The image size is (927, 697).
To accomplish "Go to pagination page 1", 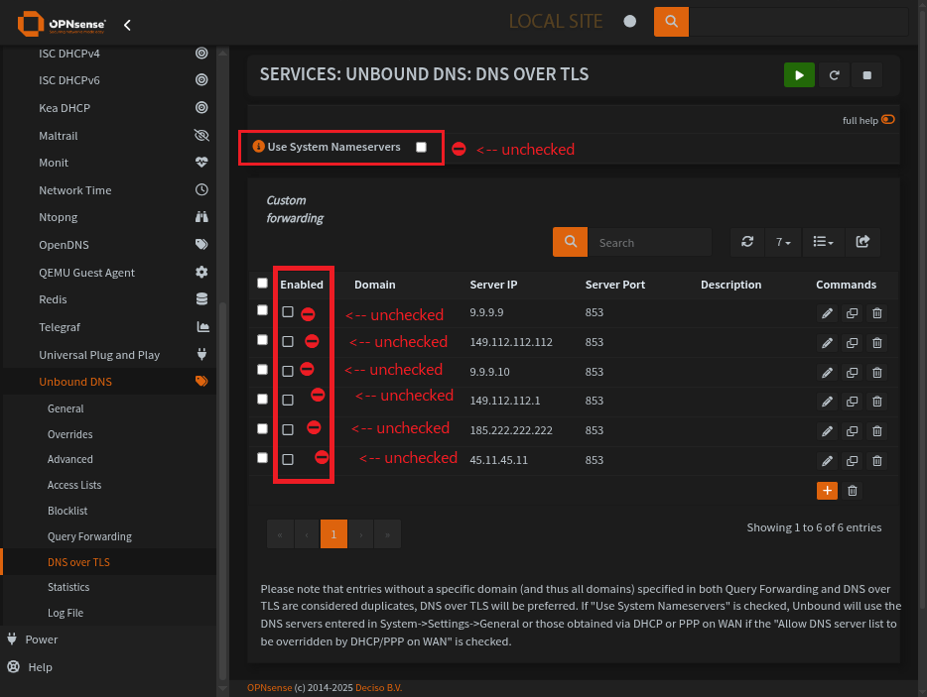I will point(333,534).
